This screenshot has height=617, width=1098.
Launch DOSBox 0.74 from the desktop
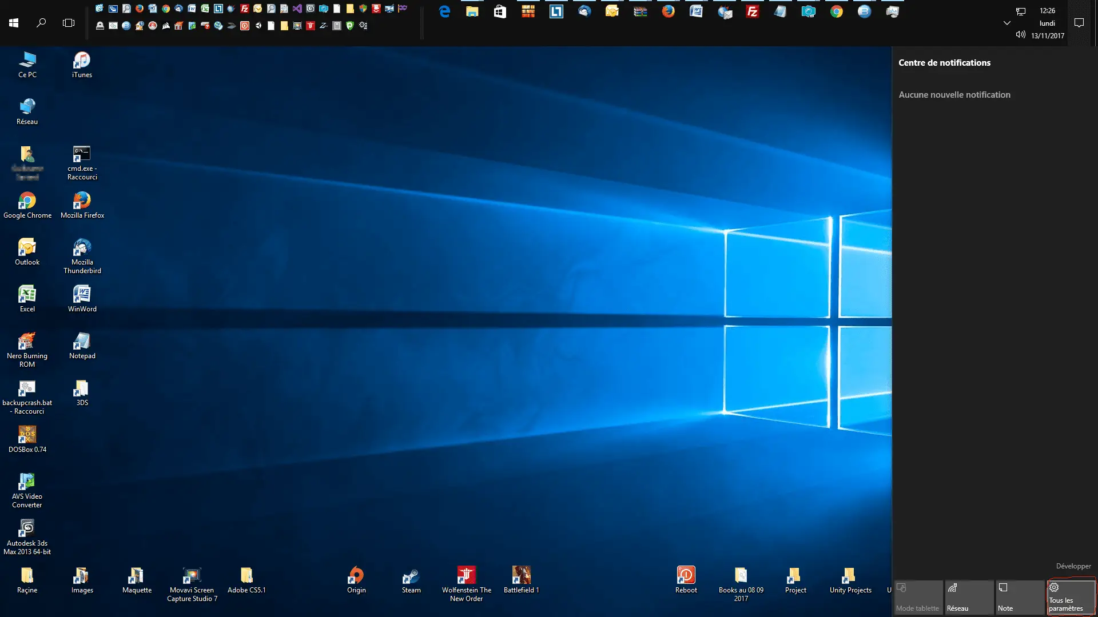27,439
